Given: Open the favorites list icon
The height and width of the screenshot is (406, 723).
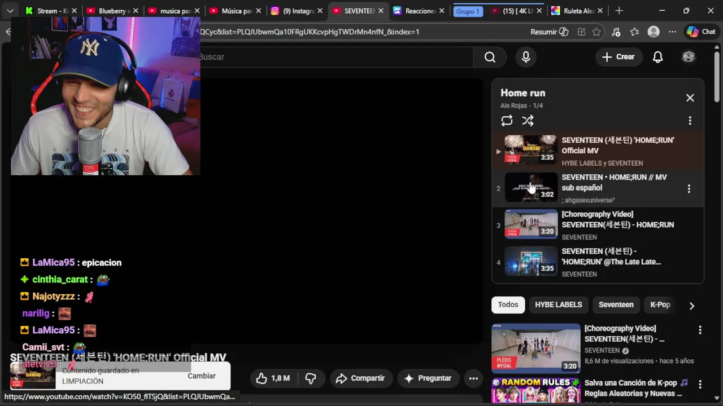Looking at the screenshot, I should tap(635, 32).
